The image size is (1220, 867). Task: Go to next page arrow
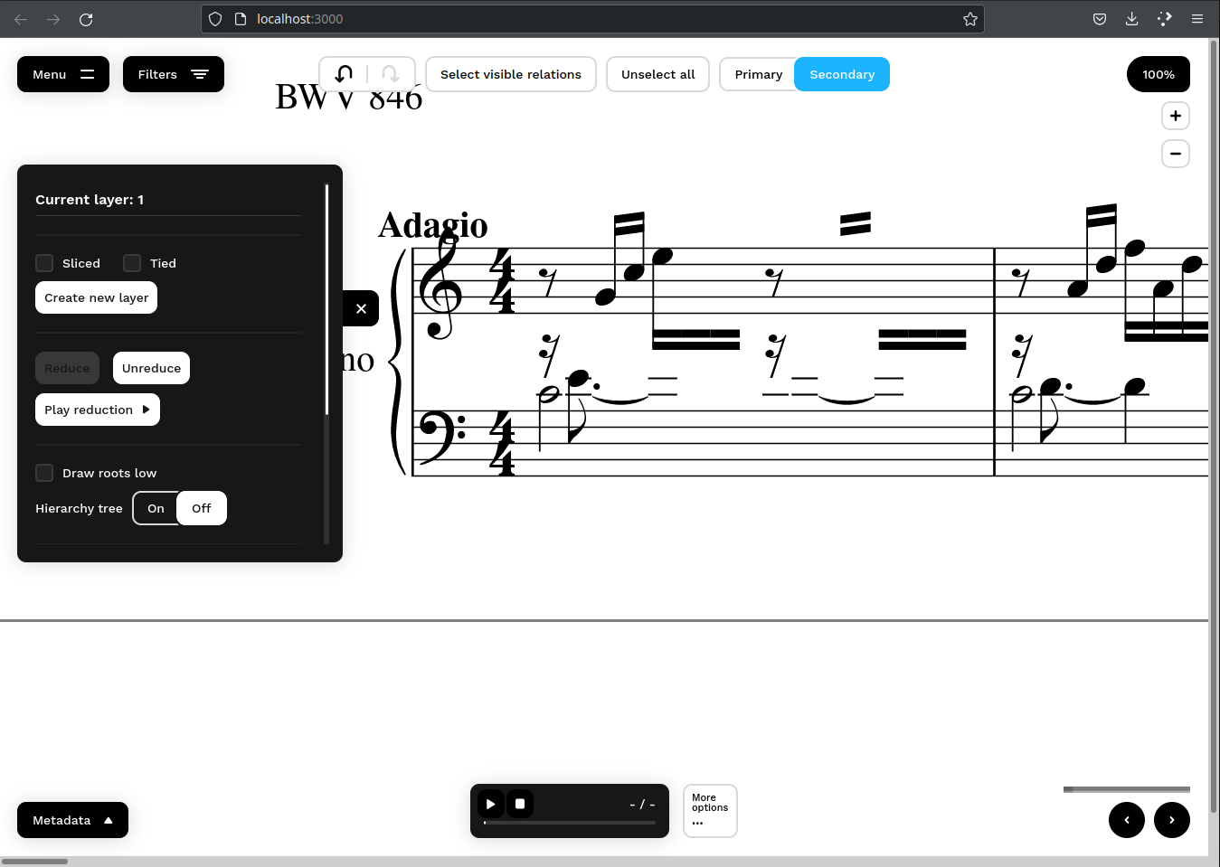point(1172,820)
